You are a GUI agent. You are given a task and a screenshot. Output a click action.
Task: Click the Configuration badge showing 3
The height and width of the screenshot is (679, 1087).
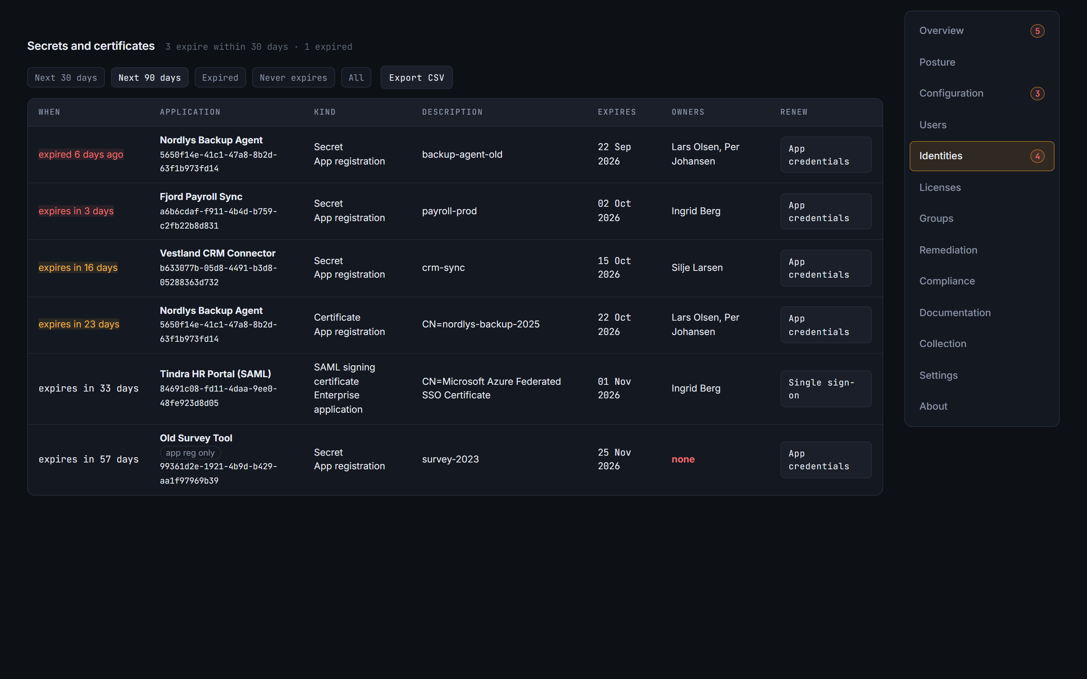tap(1037, 94)
